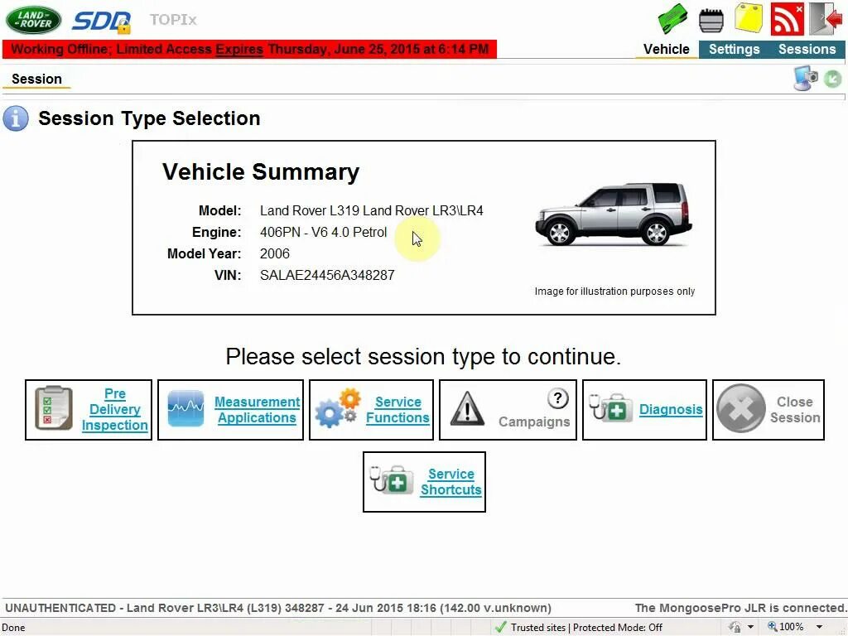Image resolution: width=848 pixels, height=636 pixels.
Task: Expand the security icon dropdown arrow
Action: click(750, 627)
